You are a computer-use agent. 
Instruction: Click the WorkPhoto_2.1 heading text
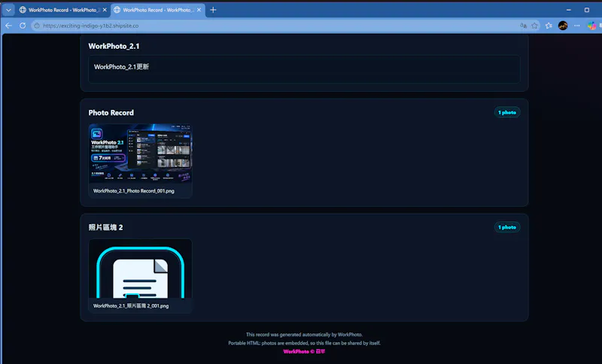click(x=114, y=46)
